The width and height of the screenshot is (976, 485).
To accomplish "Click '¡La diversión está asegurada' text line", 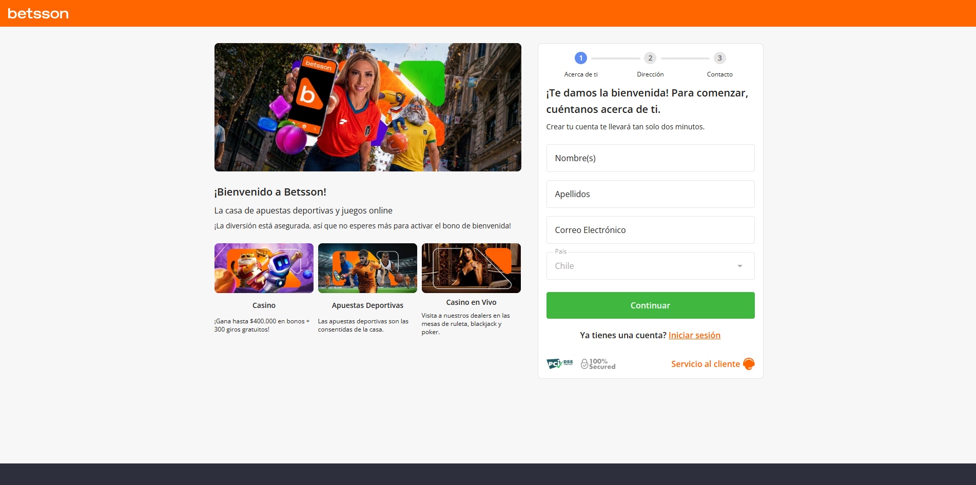I will click(363, 226).
